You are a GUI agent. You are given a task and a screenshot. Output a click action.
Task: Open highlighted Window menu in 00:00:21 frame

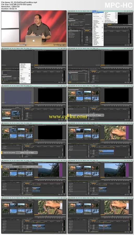pos(94,11)
